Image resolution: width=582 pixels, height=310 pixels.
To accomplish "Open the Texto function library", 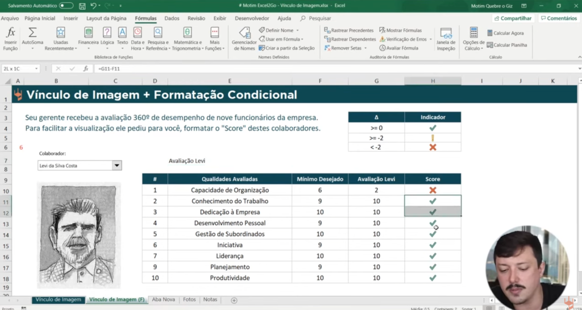I will click(122, 39).
